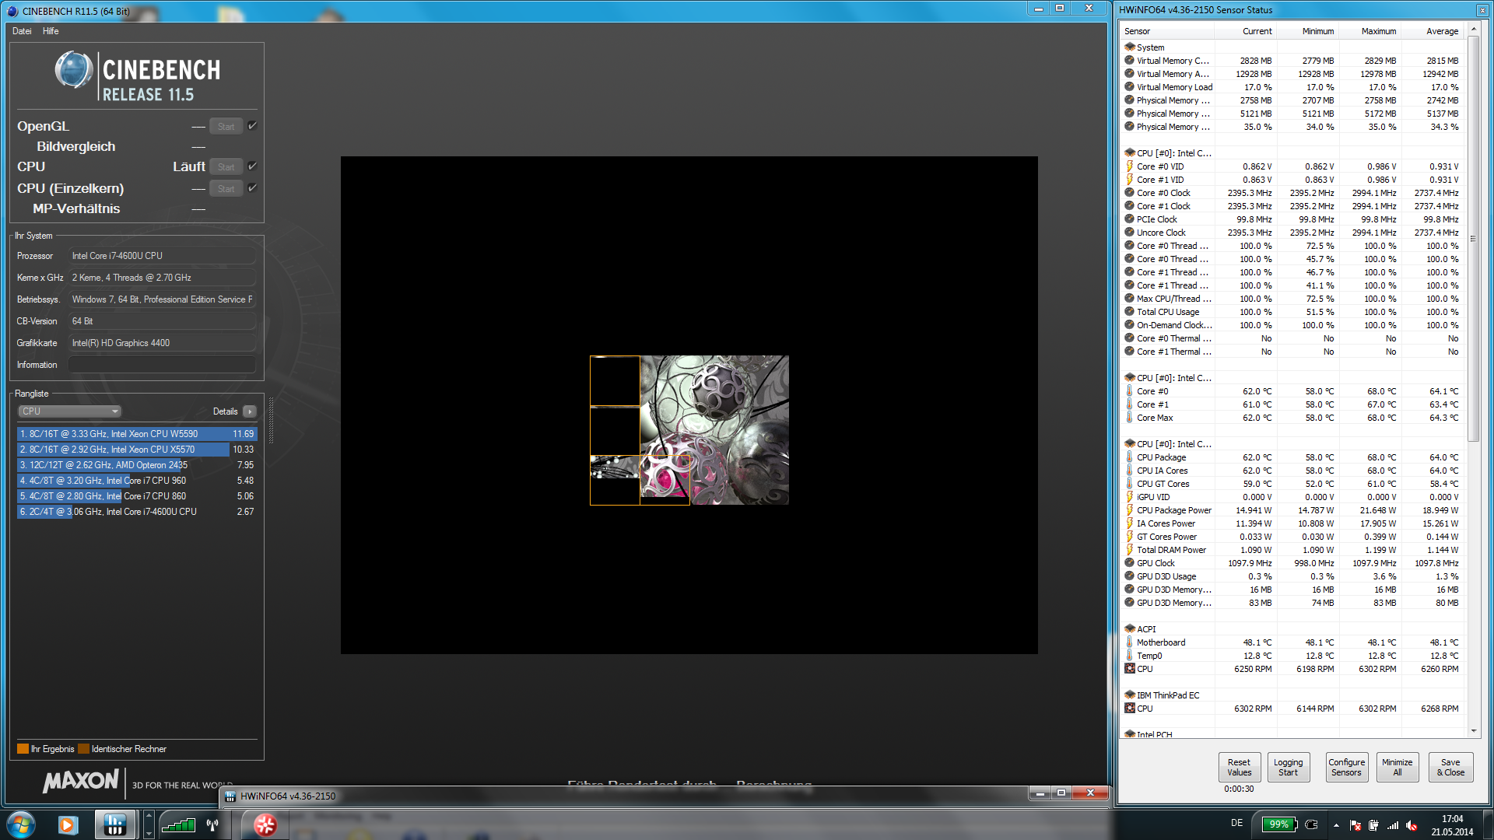This screenshot has width=1494, height=840.
Task: Open Windows Media Player from taskbar
Action: [x=68, y=824]
